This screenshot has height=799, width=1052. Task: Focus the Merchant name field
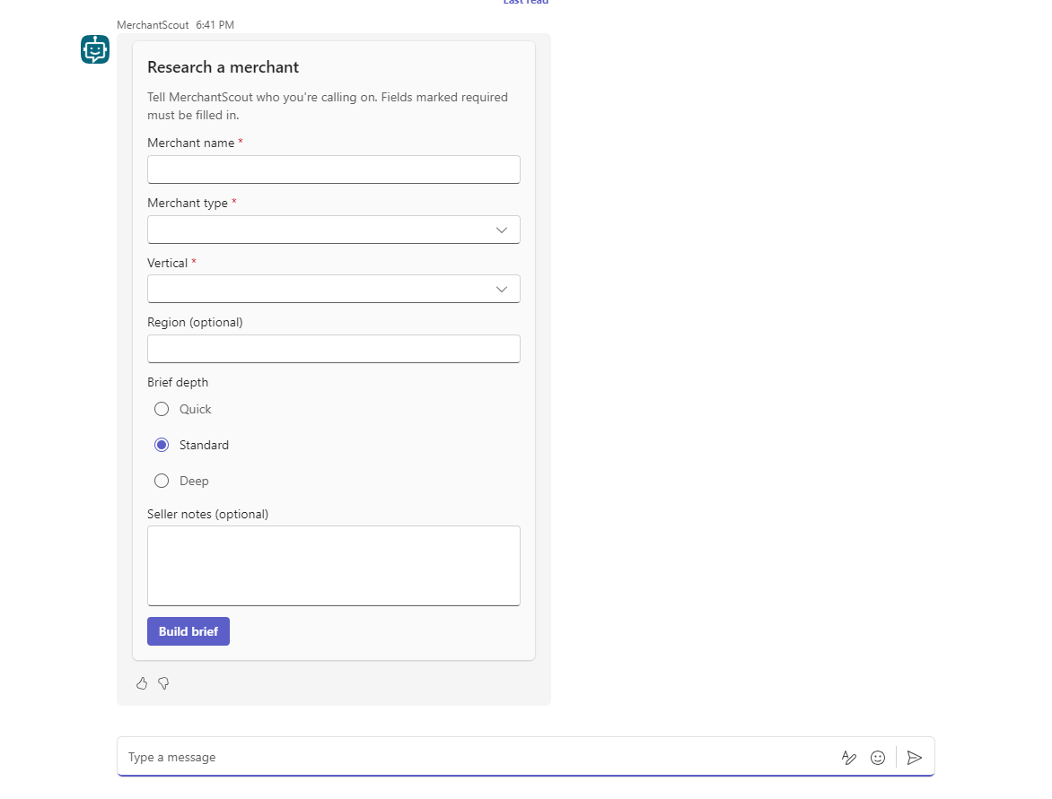[333, 169]
